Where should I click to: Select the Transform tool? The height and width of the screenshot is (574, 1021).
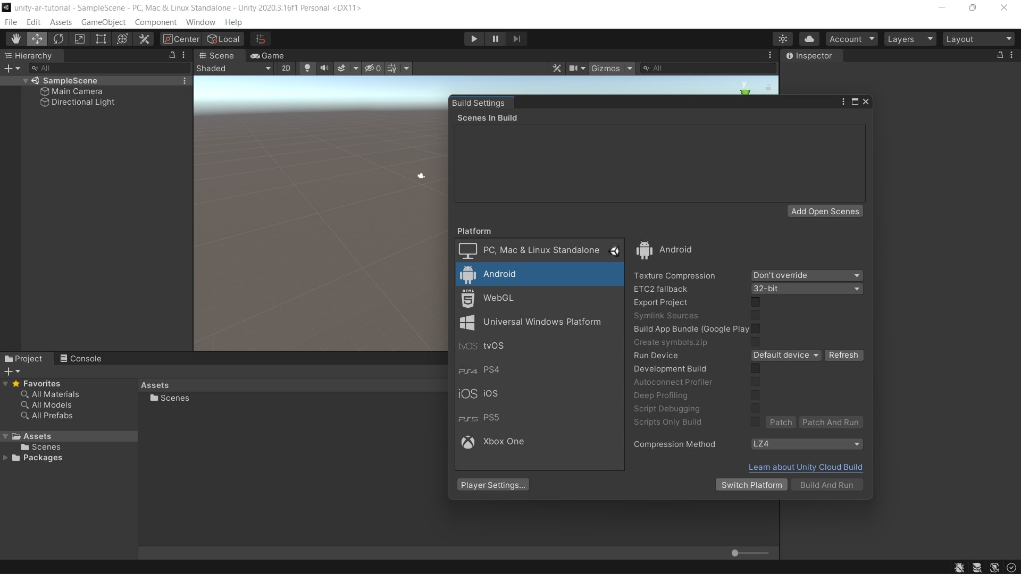click(x=122, y=39)
